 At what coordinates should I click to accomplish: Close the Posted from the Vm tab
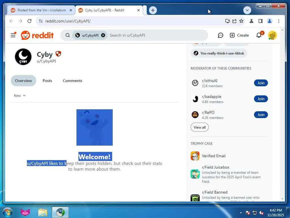(x=71, y=10)
